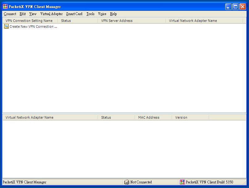Sort by VPN Server Address column

coord(132,21)
